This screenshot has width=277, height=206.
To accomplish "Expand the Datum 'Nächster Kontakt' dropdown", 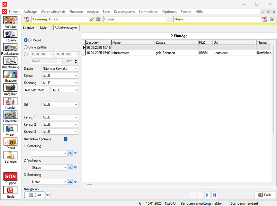I will [60, 69].
